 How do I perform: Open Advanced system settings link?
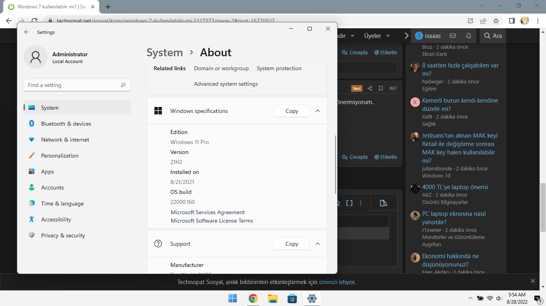point(226,84)
